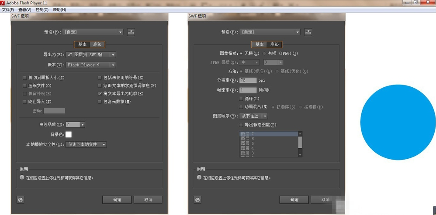Select 图层 6 in layer list
The width and height of the screenshot is (436, 215).
click(268, 139)
